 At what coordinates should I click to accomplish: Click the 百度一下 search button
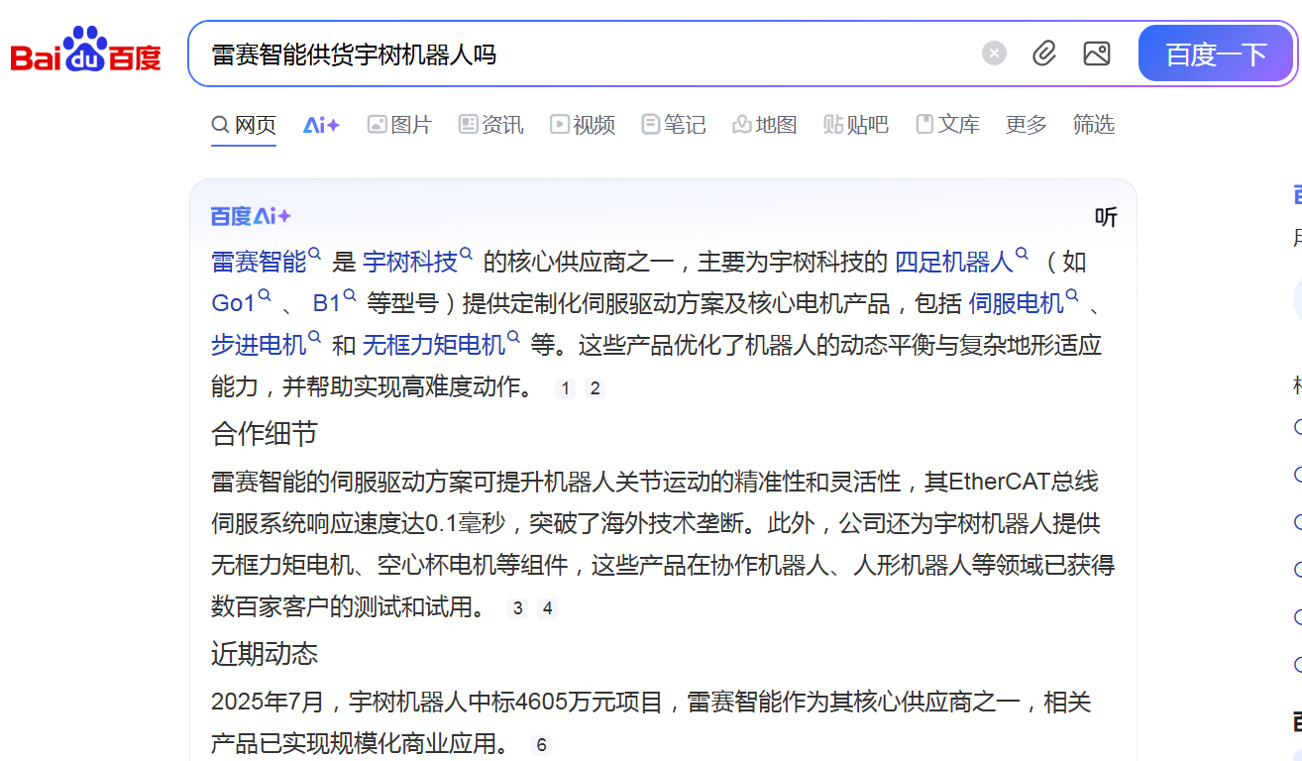pyautogui.click(x=1216, y=54)
